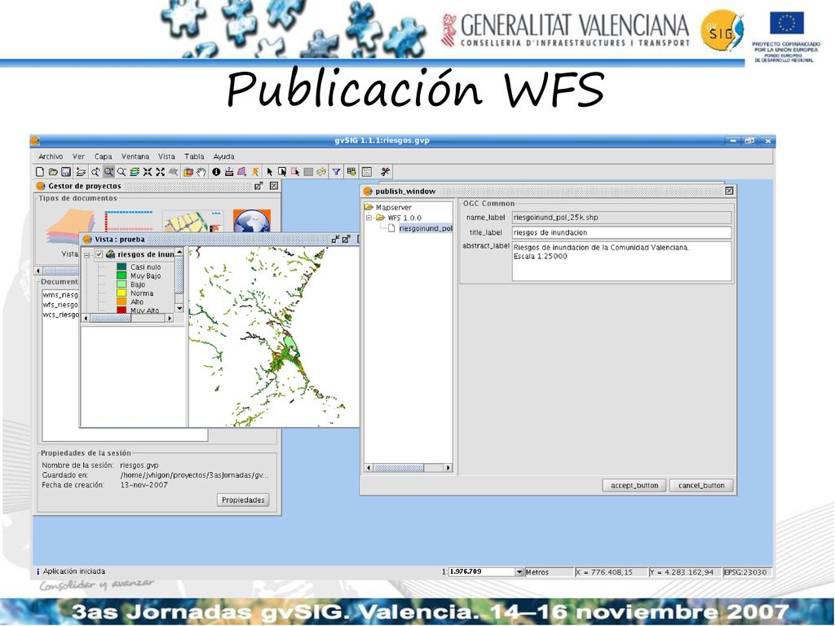Click the Add layer toolbar icon
Image resolution: width=835 pixels, height=626 pixels.
(81, 172)
